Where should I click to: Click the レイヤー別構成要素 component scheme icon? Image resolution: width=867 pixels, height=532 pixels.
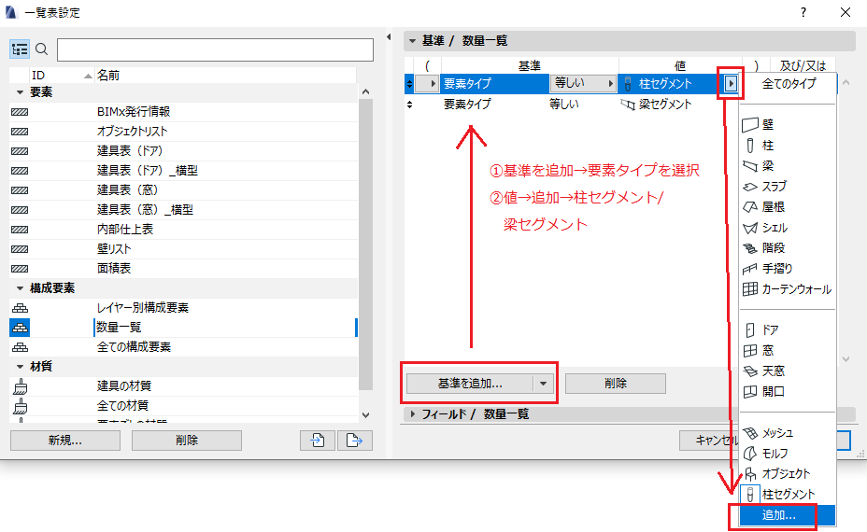20,308
